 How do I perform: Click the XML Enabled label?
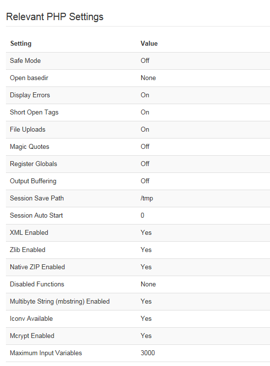click(x=29, y=233)
